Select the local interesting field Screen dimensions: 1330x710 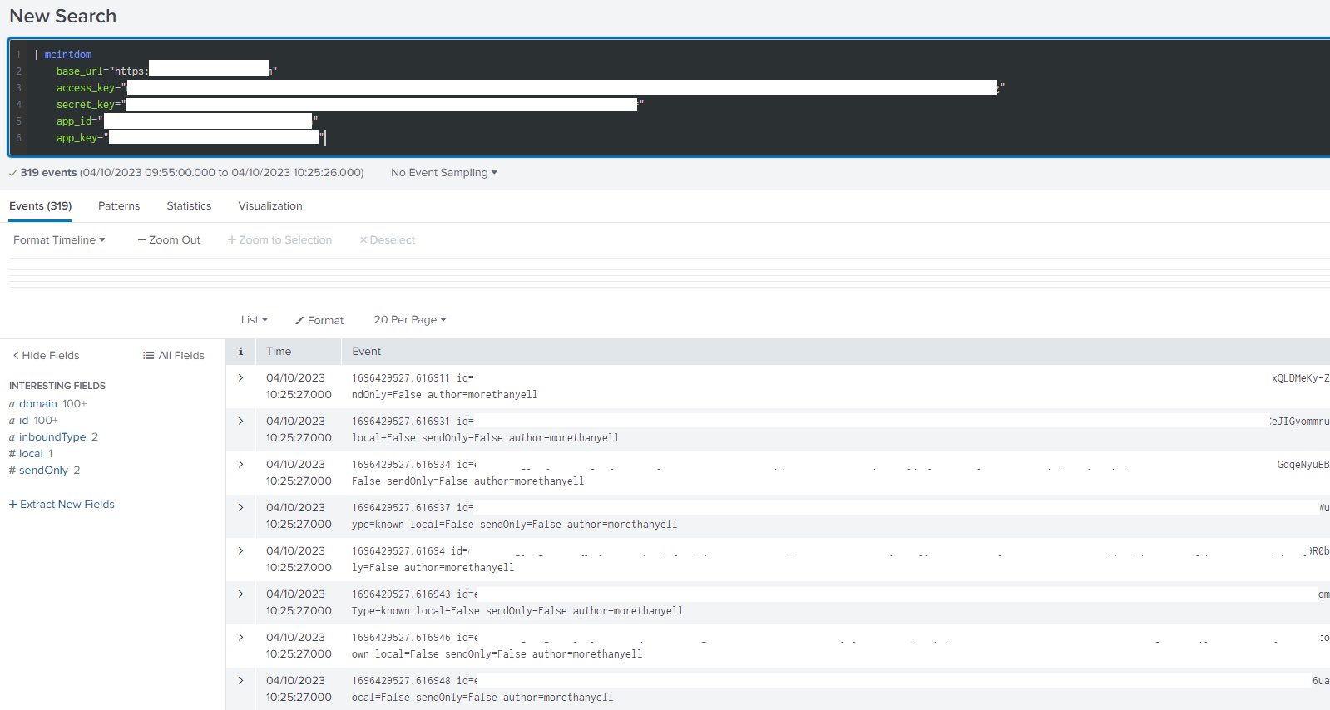click(x=31, y=453)
